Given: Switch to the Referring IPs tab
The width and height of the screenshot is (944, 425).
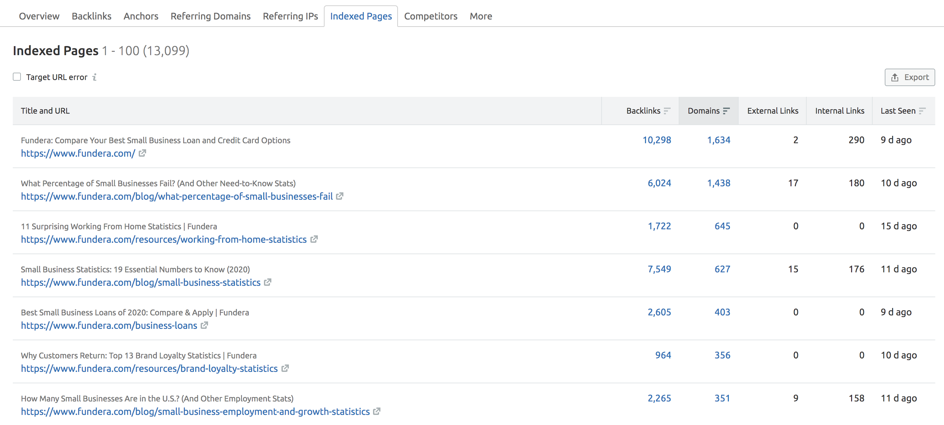Looking at the screenshot, I should [291, 16].
